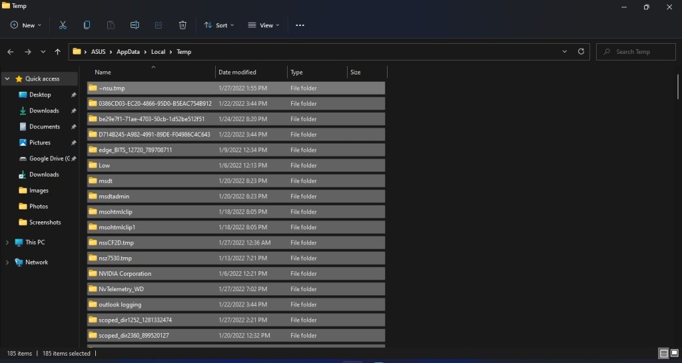Image resolution: width=682 pixels, height=363 pixels.
Task: Select the NvTelemetry_WD folder
Action: coord(236,289)
